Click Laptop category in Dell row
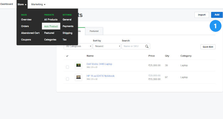 click(x=184, y=65)
